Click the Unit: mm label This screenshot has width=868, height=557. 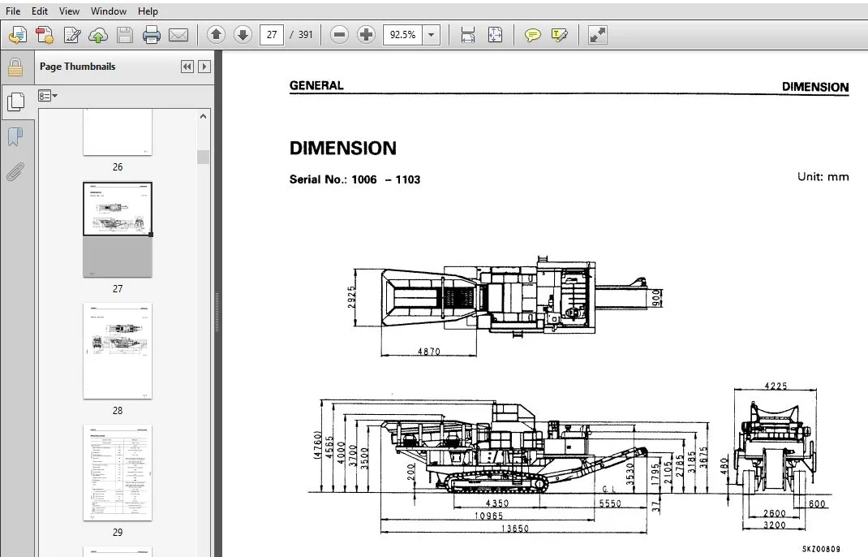823,177
